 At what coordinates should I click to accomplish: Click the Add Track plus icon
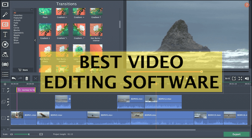(x=5, y=84)
